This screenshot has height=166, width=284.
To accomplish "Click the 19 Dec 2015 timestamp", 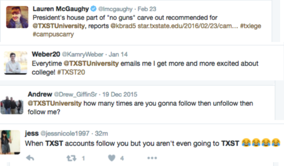I will coord(120,94).
